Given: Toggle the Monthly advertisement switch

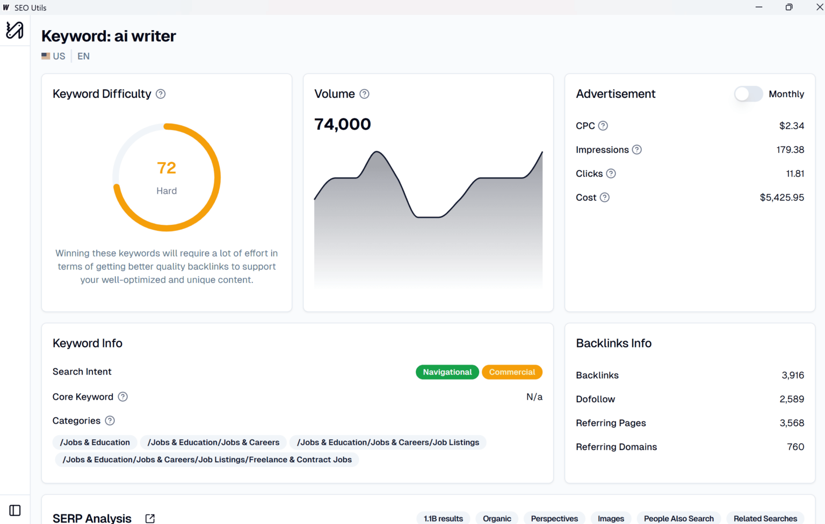Looking at the screenshot, I should click(748, 94).
